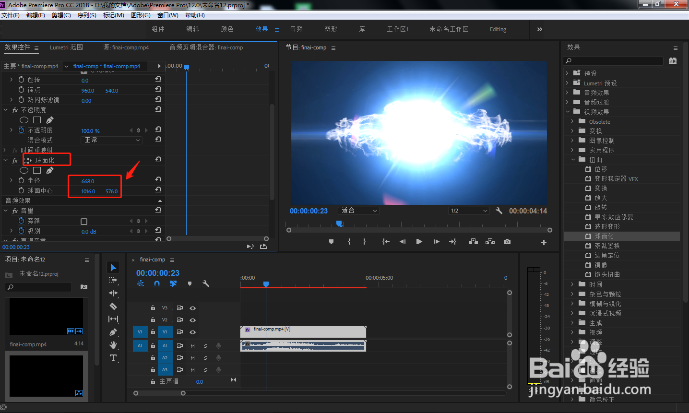The image size is (689, 413).
Task: Open the 序列(S) menu
Action: (x=87, y=15)
